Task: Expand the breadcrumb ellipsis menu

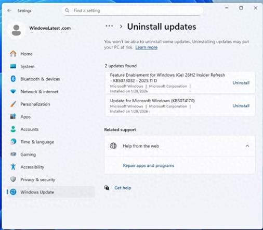Action: [109, 26]
